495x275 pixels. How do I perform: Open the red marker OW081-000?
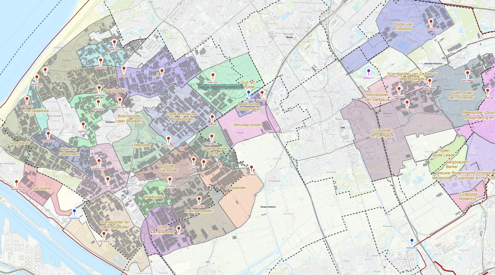coord(114,43)
